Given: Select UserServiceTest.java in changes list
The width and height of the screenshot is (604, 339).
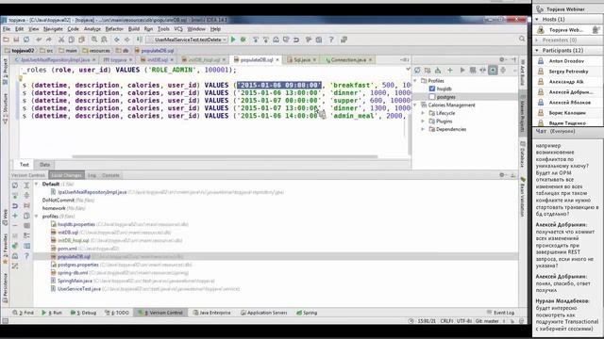Looking at the screenshot, I should (78, 289).
